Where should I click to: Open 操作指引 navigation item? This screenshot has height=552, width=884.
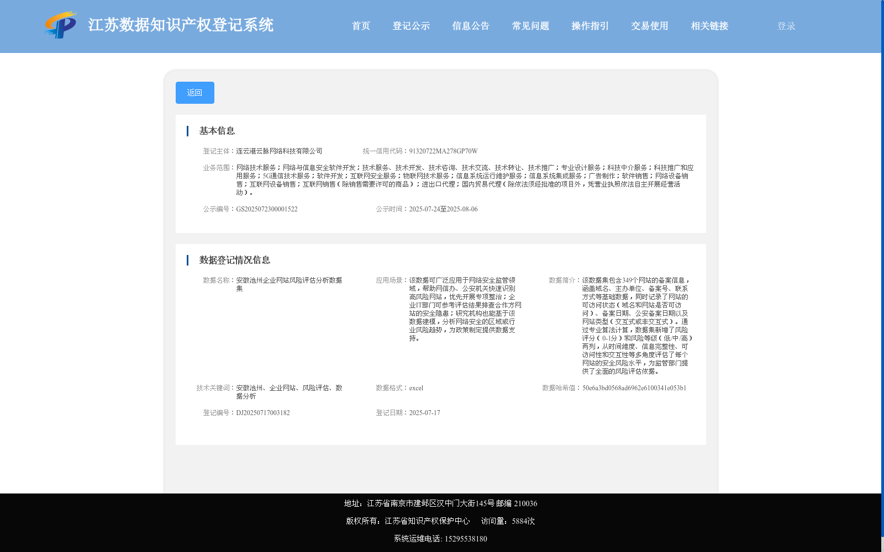point(590,26)
